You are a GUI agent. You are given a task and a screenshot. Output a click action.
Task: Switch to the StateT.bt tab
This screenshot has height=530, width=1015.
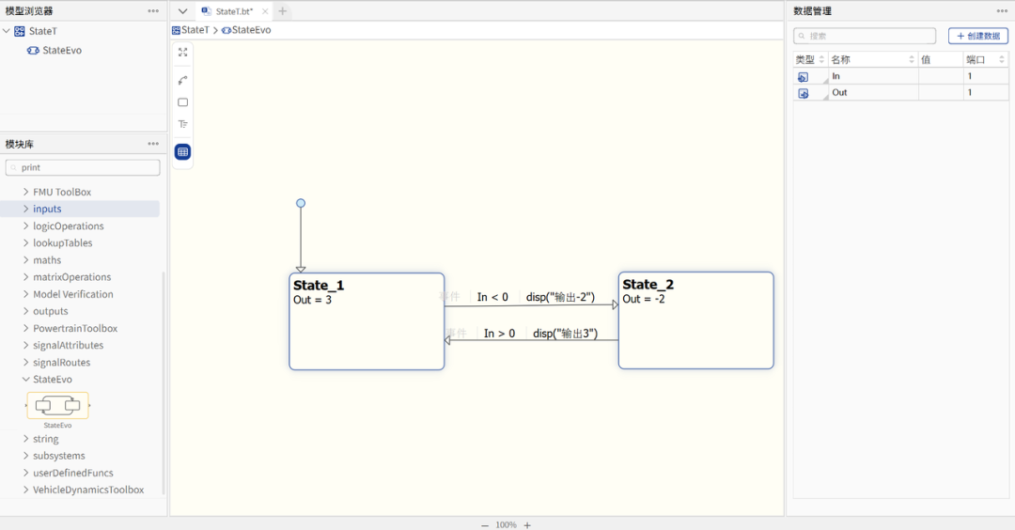click(233, 11)
